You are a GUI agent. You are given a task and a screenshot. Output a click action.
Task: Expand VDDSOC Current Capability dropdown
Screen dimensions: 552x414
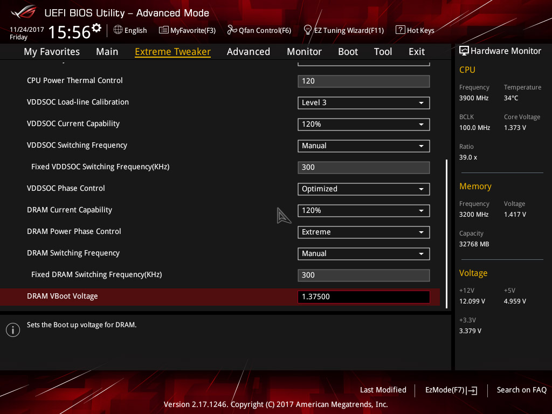[364, 125]
